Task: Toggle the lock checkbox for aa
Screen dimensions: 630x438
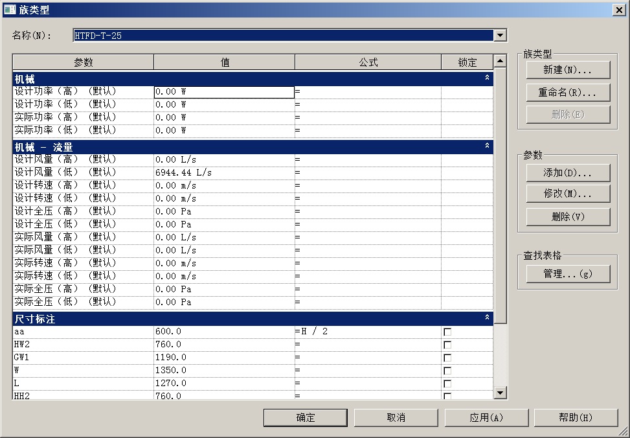Action: 447,332
